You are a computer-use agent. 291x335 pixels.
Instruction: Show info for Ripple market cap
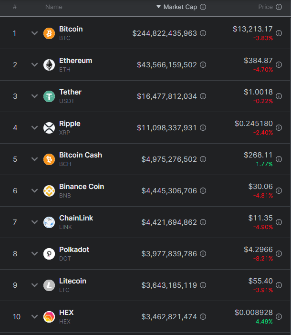tap(203, 128)
